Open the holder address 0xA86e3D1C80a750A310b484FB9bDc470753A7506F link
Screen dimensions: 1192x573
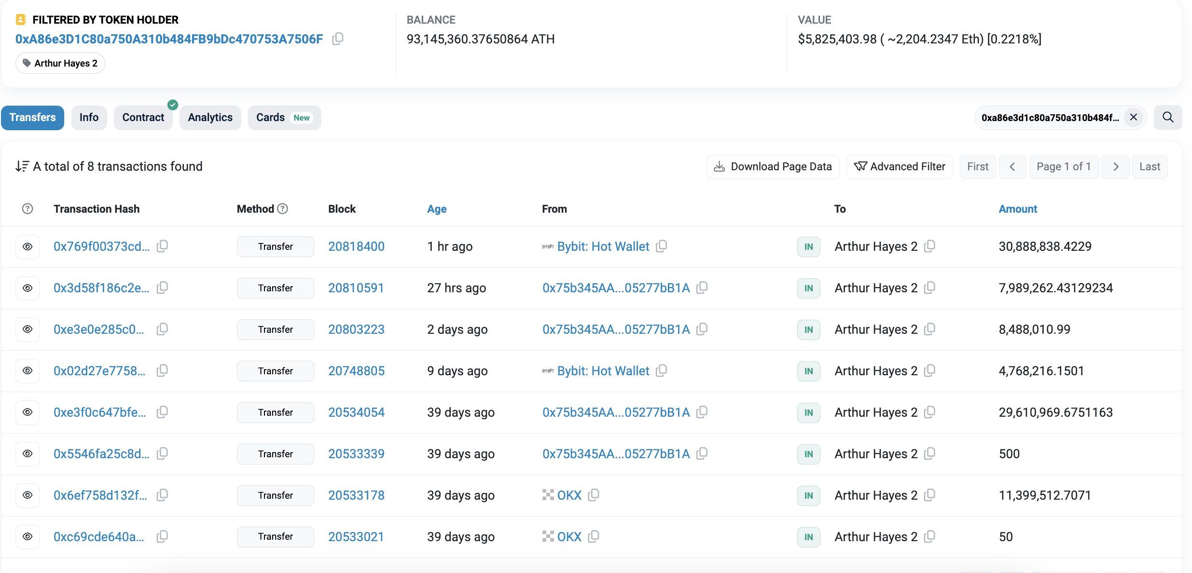click(x=169, y=39)
